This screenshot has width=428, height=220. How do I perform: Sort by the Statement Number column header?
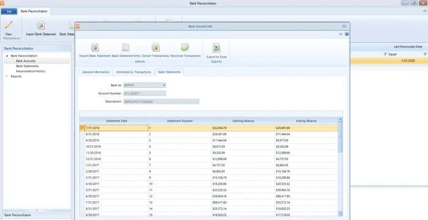pos(180,120)
